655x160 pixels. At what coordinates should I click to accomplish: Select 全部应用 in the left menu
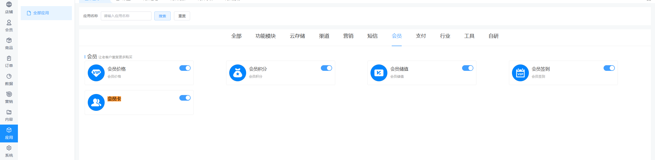pyautogui.click(x=46, y=13)
